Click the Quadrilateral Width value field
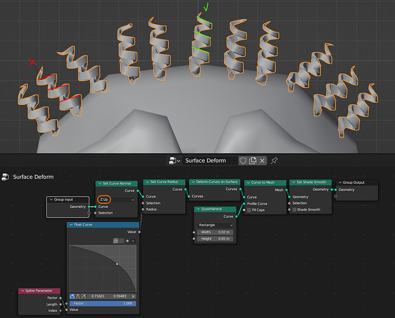The width and height of the screenshot is (395, 318). [215, 232]
